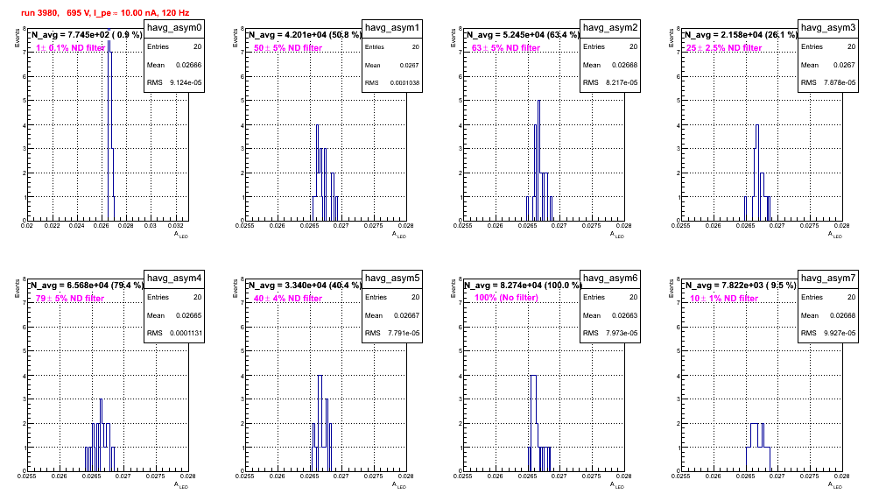The width and height of the screenshot is (872, 501).
Task: Click the N_avg = 5.245e+04 label
Action: (523, 34)
